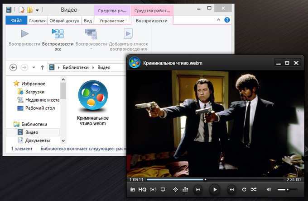Toggle shuffle mode in player

[254, 189]
